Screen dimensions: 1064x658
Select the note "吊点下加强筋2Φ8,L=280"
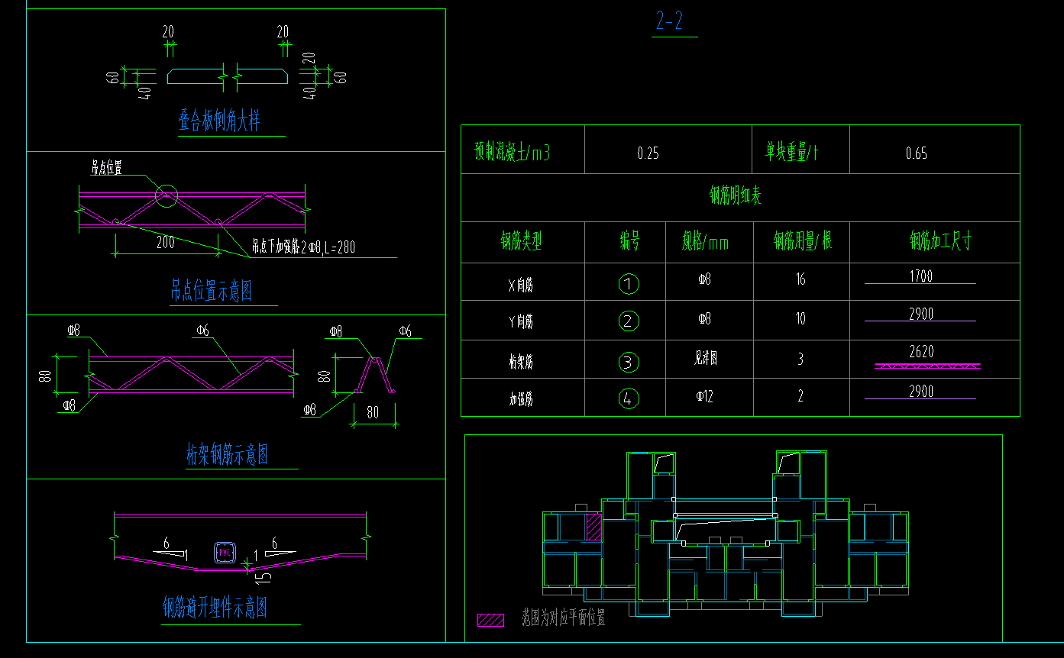[x=303, y=247]
